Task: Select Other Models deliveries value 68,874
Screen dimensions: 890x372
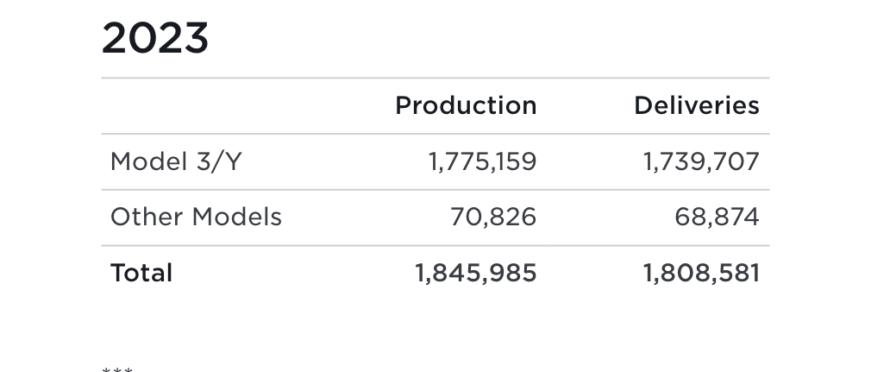Action: coord(717,217)
